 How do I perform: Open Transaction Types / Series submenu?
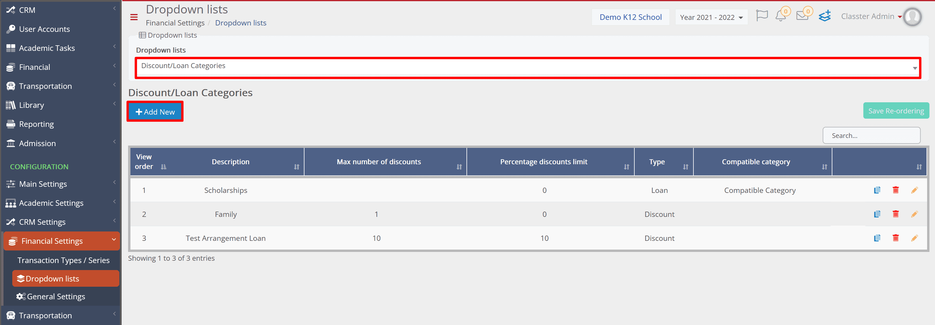click(63, 260)
